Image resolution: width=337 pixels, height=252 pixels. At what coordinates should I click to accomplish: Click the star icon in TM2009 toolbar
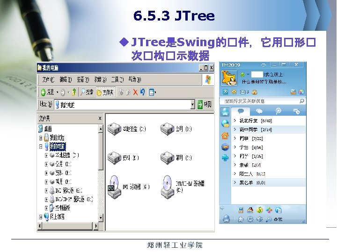[234, 92]
